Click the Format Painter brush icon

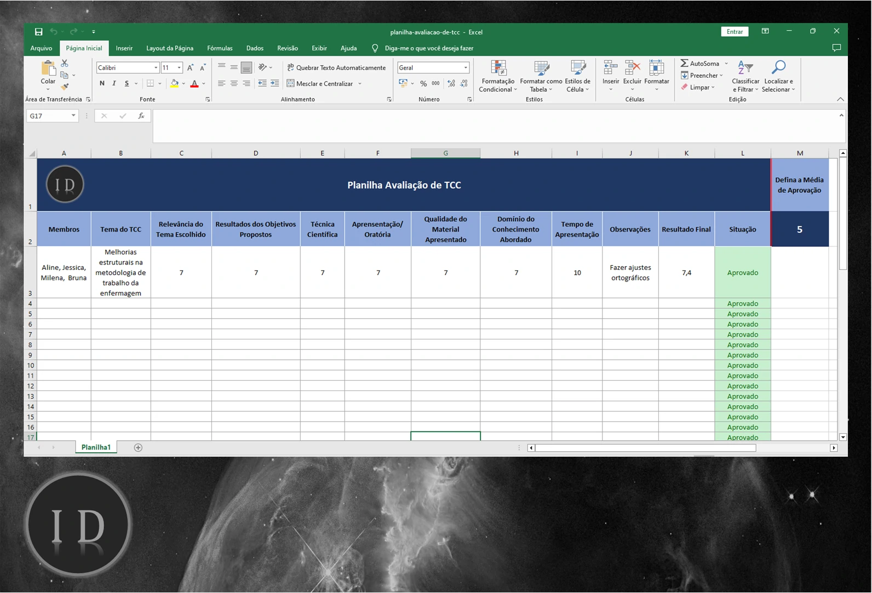pyautogui.click(x=65, y=87)
